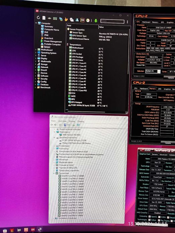The image size is (175, 233).
Task: Open the Изглед menu in Device Manager
Action: click(x=72, y=121)
